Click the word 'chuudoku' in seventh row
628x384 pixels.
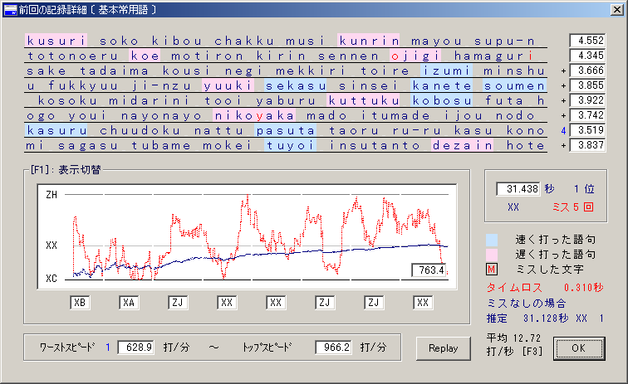(140, 130)
